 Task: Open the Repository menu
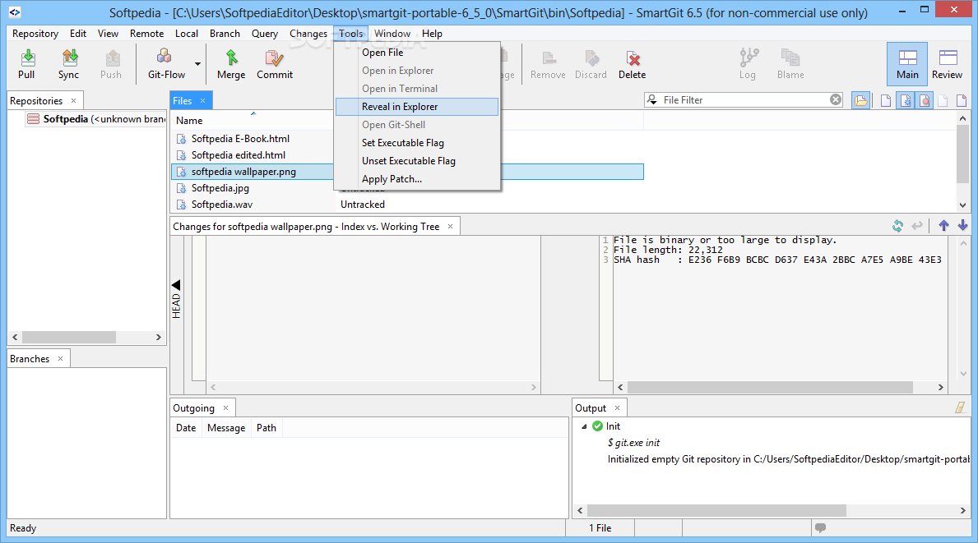[x=35, y=34]
